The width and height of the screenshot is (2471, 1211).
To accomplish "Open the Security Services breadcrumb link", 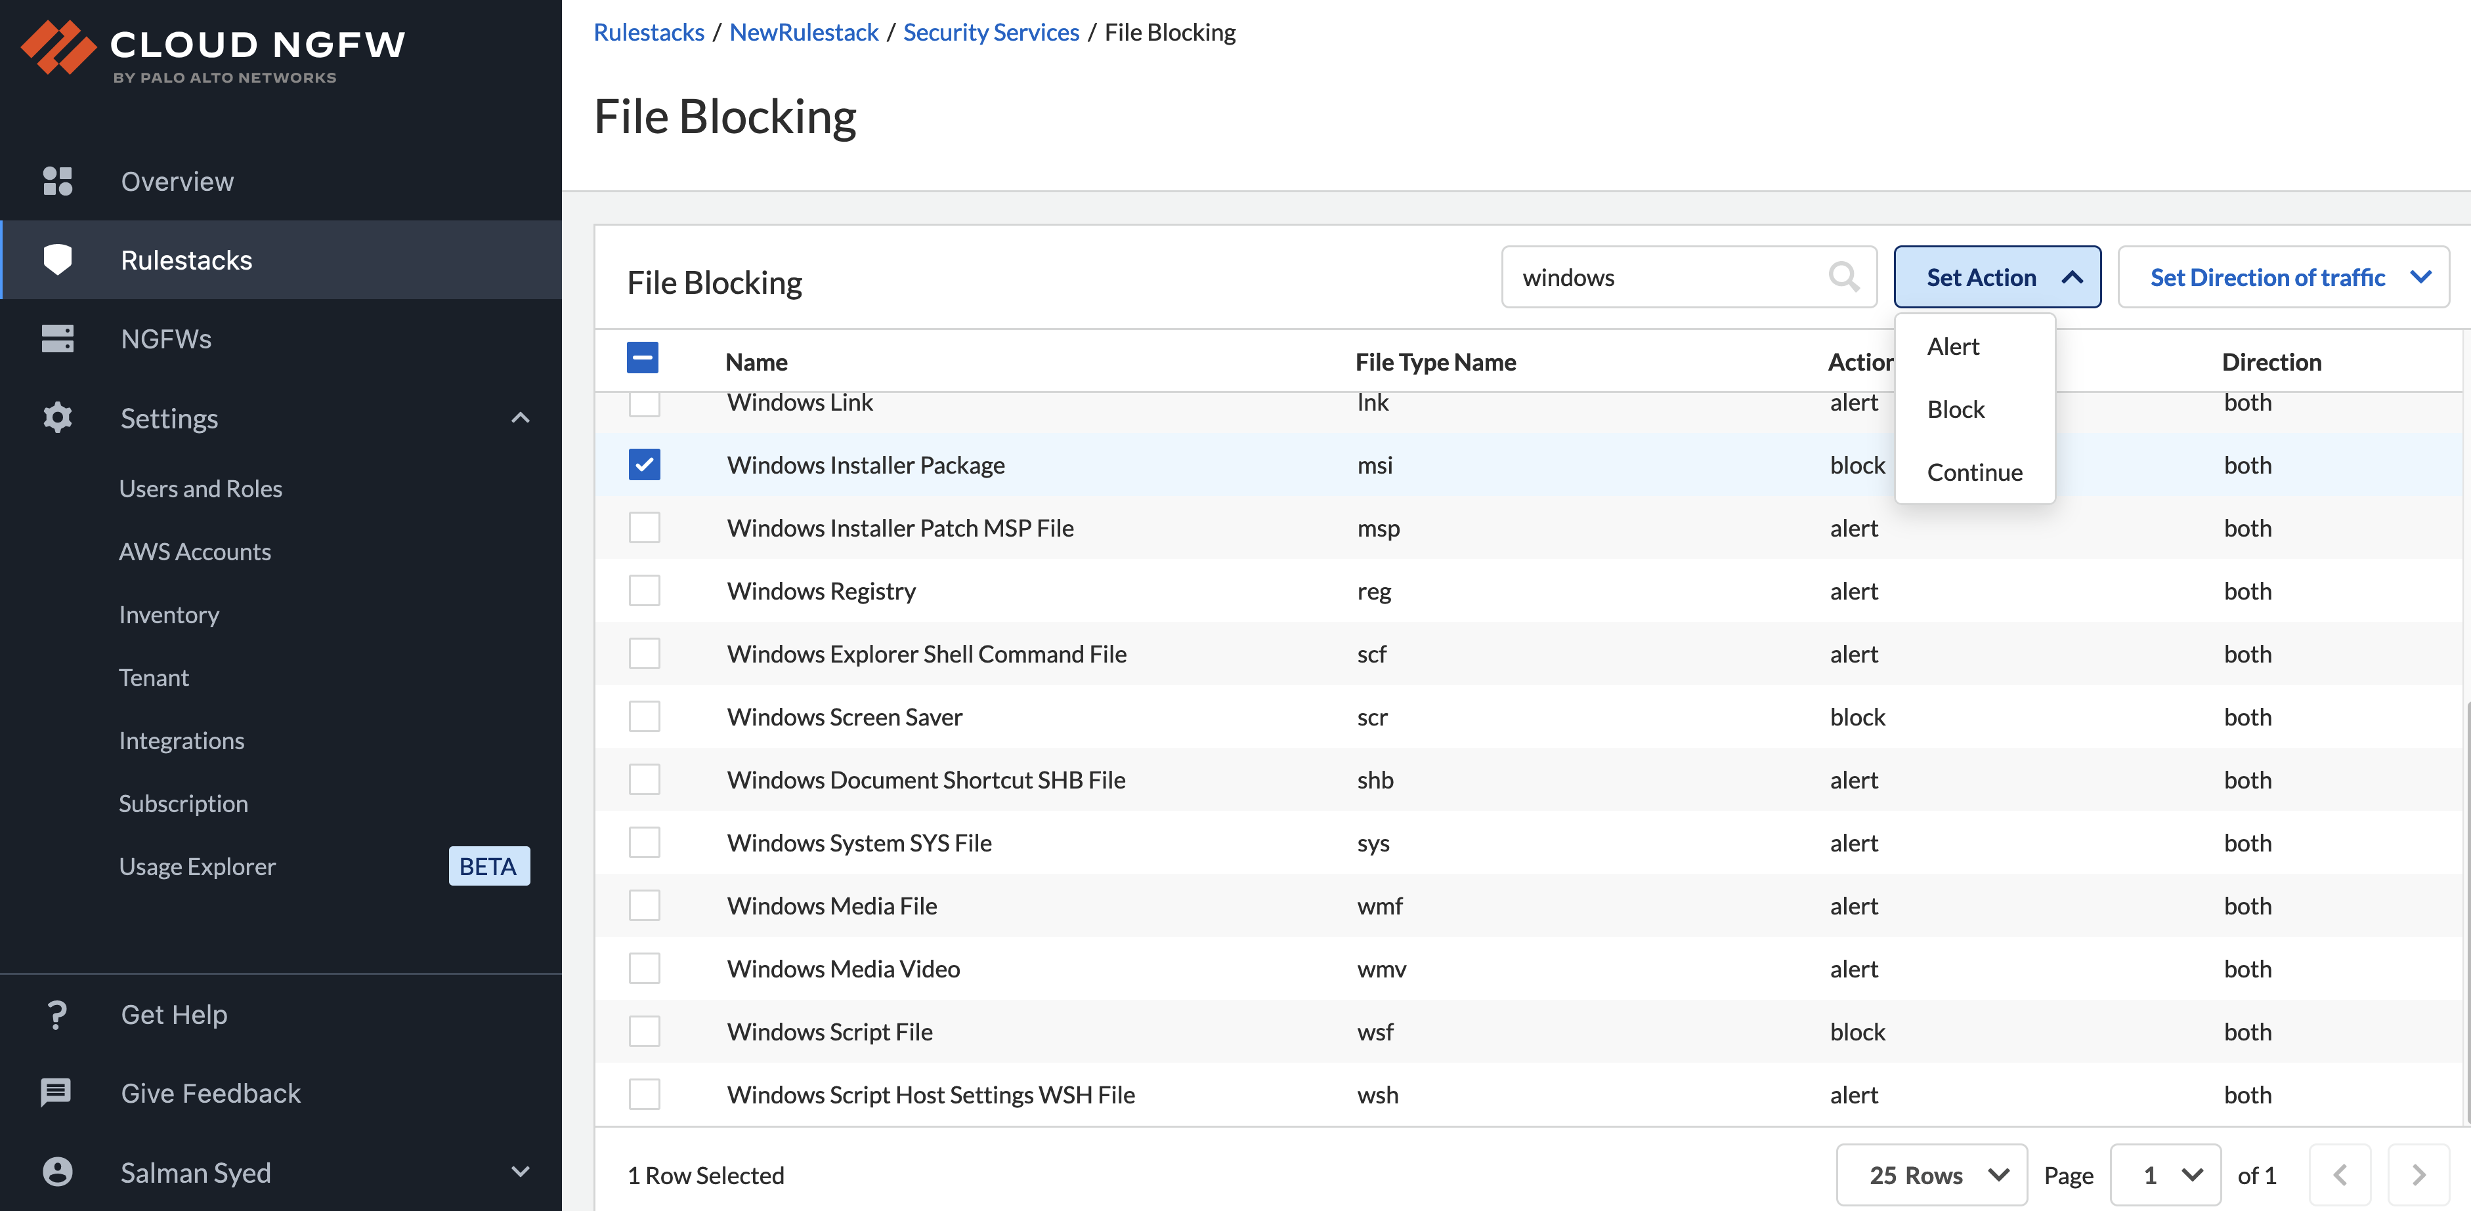I will (991, 33).
